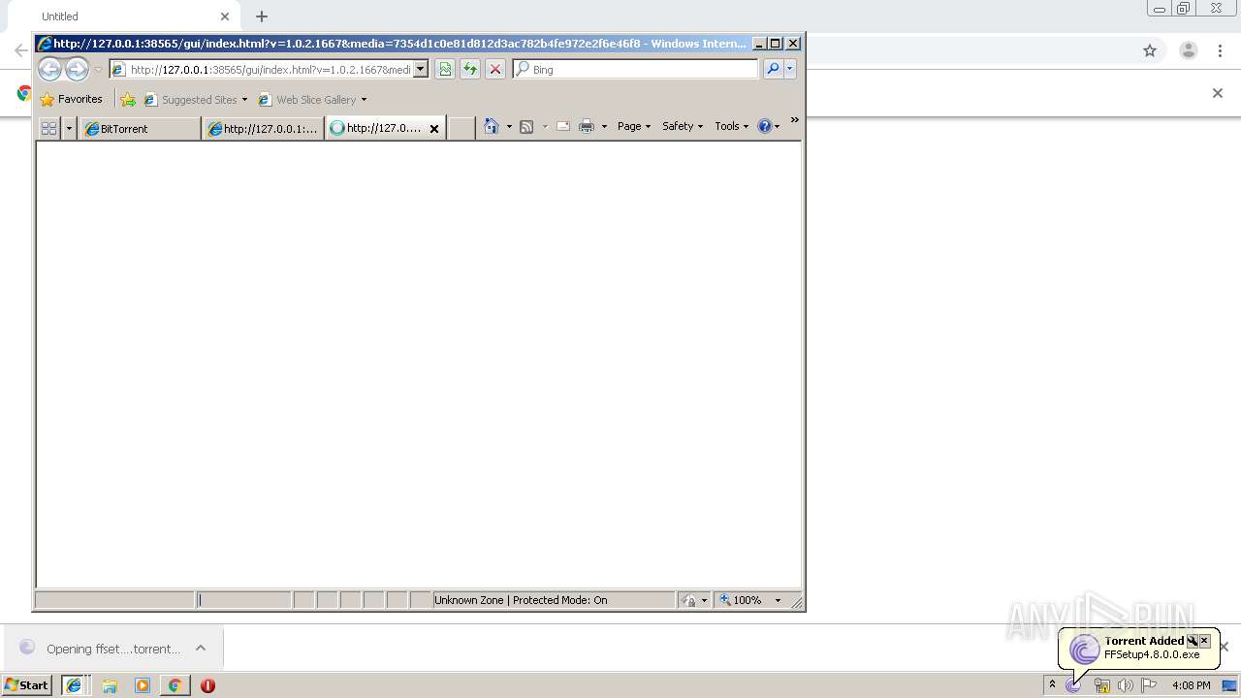Open the IE recent pages dropdown arrow
Image resolution: width=1241 pixels, height=698 pixels.
97,70
